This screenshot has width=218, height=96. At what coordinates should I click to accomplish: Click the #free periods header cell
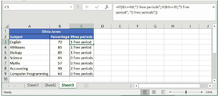[82, 37]
